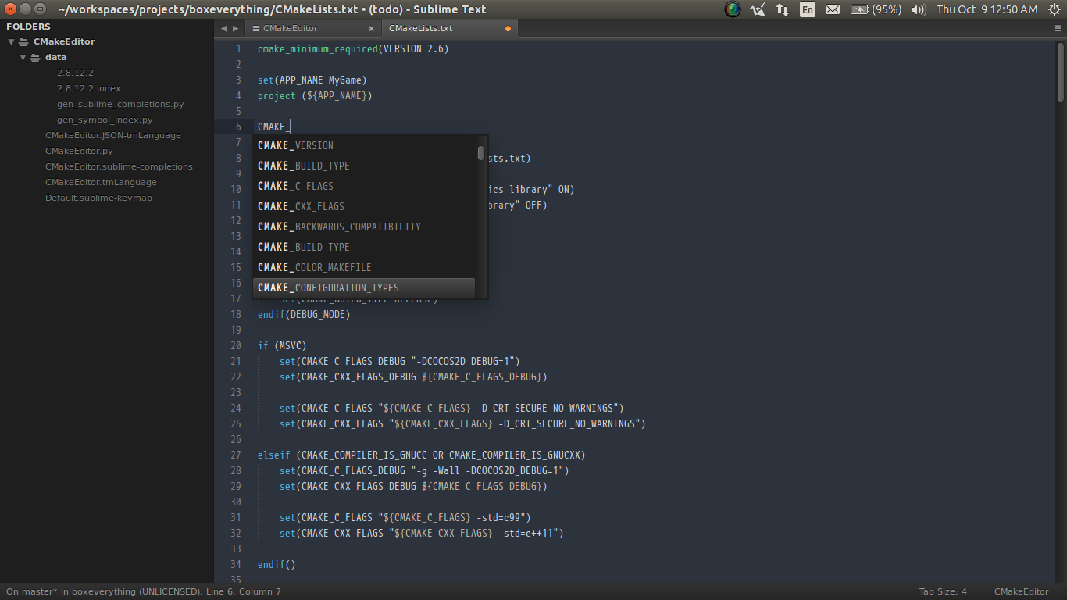Open the system settings gear menu

[x=1054, y=10]
